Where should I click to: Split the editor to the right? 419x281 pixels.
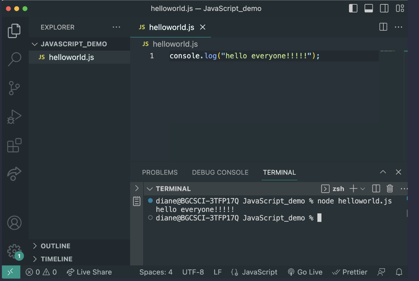click(x=383, y=27)
